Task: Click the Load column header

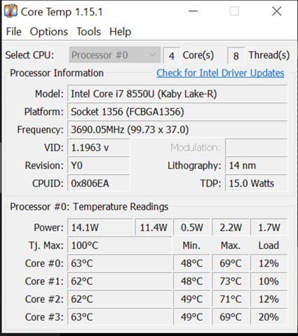Action: (269, 246)
